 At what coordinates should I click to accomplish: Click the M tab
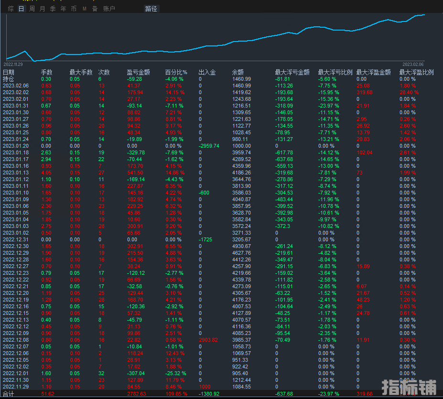[85, 9]
